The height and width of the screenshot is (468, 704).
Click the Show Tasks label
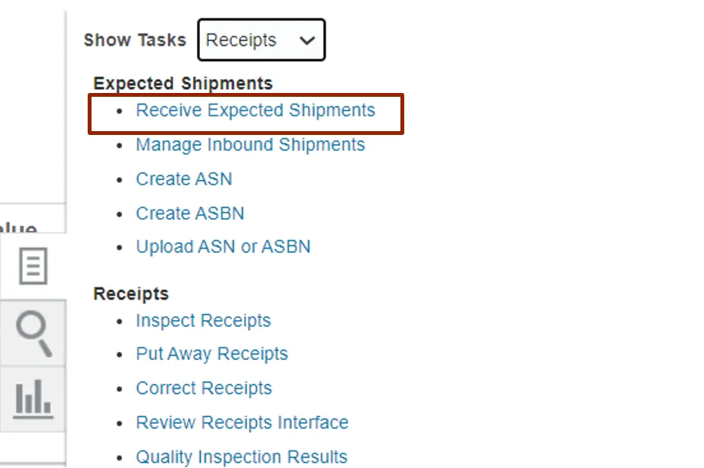135,40
